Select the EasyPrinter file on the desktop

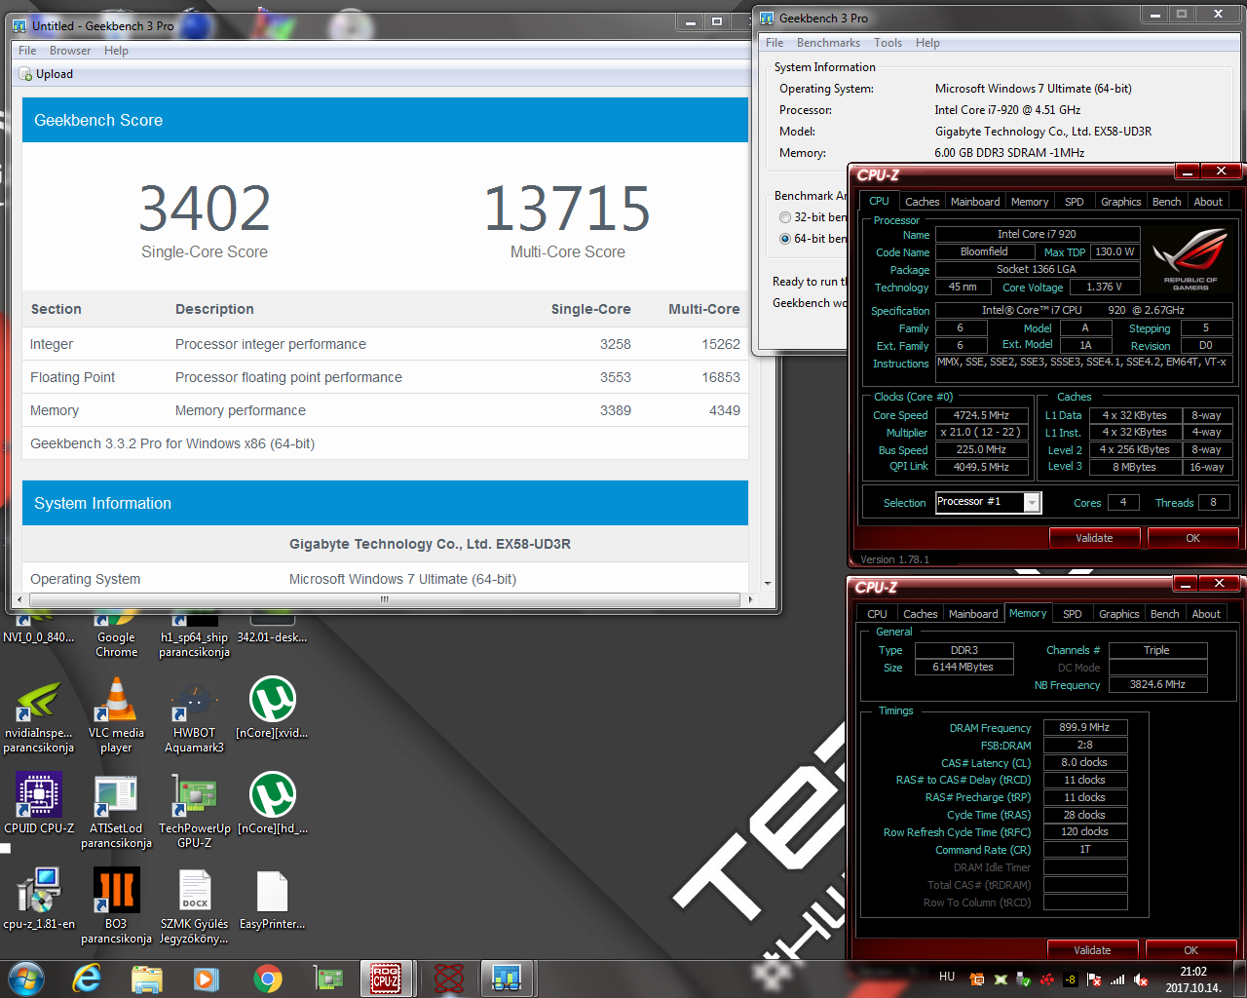click(x=272, y=900)
